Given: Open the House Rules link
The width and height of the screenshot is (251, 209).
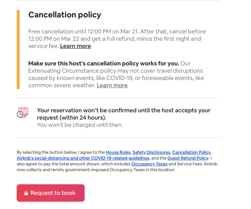Looking at the screenshot, I should coord(118,152).
